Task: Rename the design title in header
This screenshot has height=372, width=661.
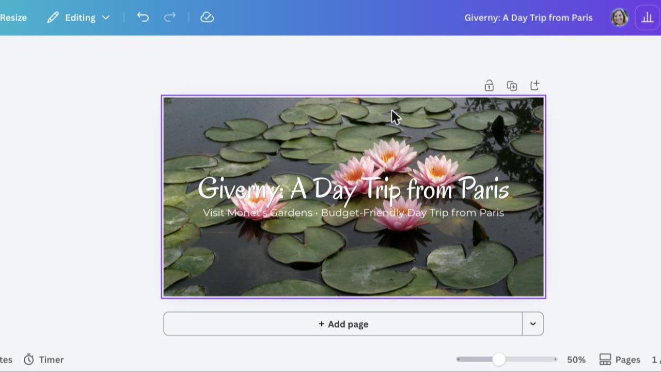Action: tap(528, 18)
